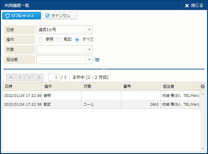Click the Cancel (キャンセル) button
208x154 pixels.
pos(60,16)
